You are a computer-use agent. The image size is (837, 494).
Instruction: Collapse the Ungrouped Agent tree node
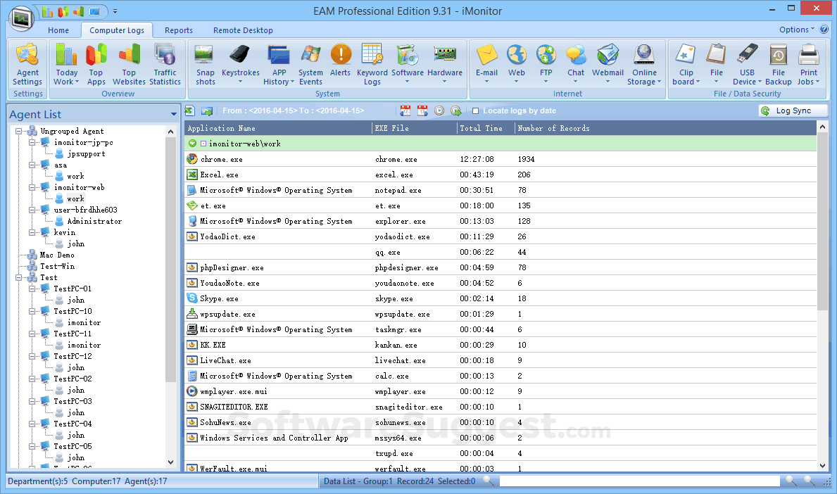tap(20, 132)
